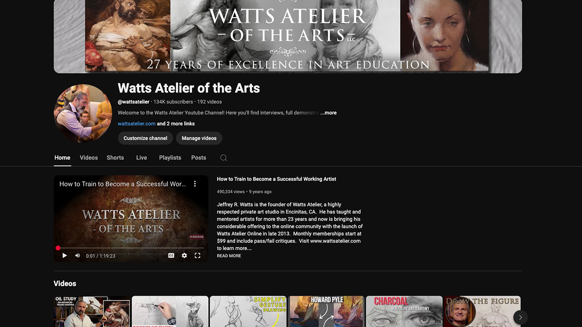This screenshot has width=582, height=327.
Task: Show the 2 more links
Action: coord(176,124)
